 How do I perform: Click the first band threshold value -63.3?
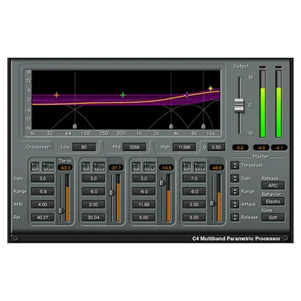click(65, 167)
